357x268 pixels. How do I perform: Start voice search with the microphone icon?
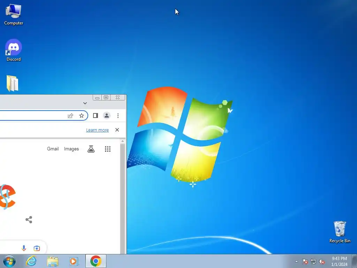(24, 248)
